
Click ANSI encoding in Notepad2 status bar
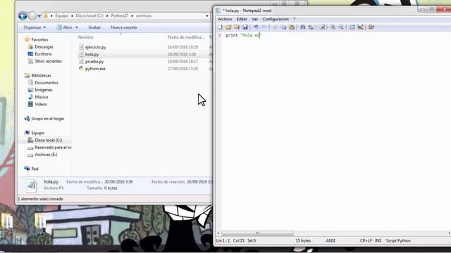click(x=330, y=240)
